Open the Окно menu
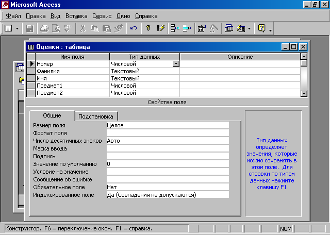330x235 pixels. tap(123, 16)
